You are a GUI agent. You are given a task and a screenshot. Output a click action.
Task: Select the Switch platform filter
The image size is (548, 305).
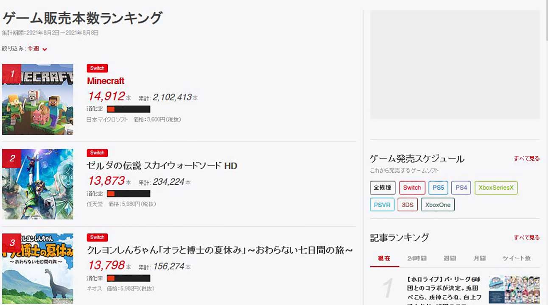tap(411, 188)
